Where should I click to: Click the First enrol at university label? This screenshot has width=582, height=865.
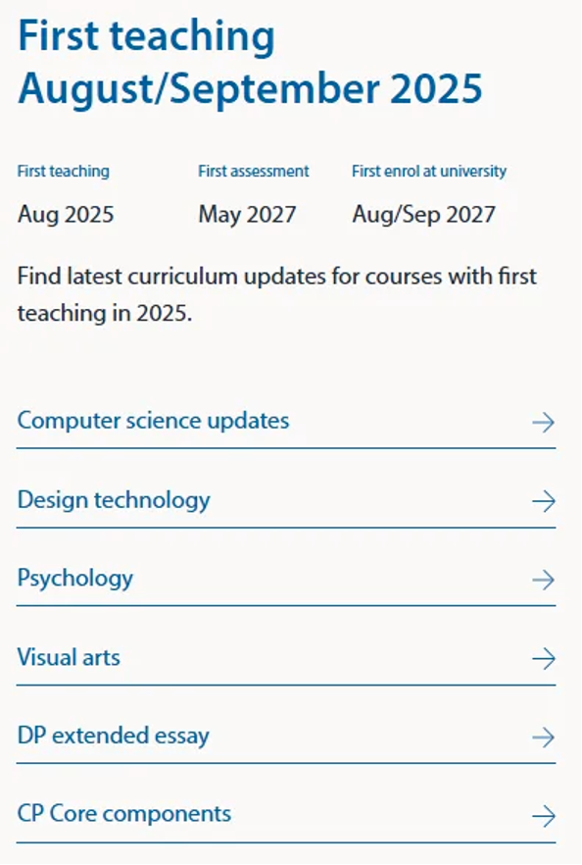pyautogui.click(x=429, y=171)
